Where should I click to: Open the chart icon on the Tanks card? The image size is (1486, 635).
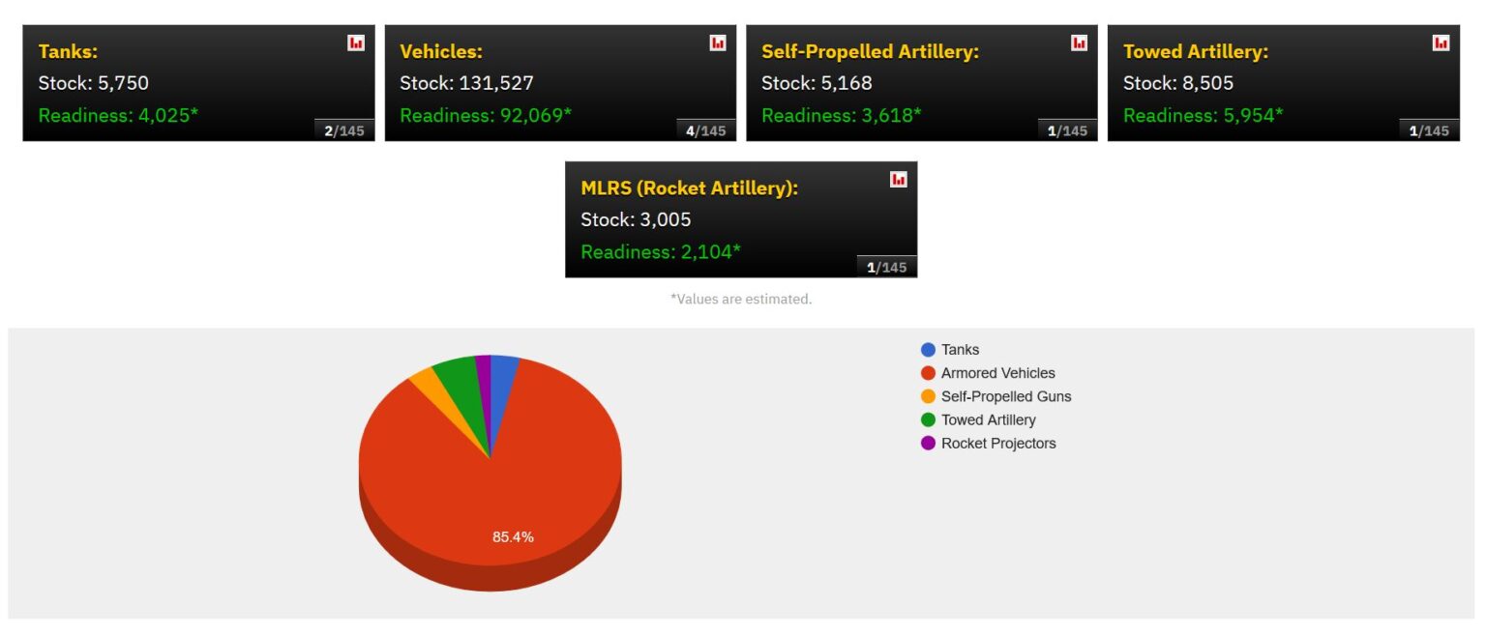(355, 43)
